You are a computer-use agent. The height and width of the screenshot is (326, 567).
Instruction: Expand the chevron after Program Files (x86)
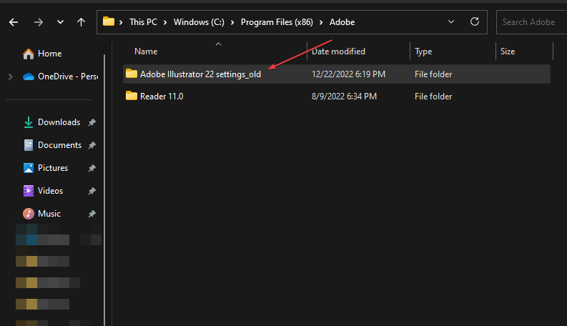coord(321,22)
